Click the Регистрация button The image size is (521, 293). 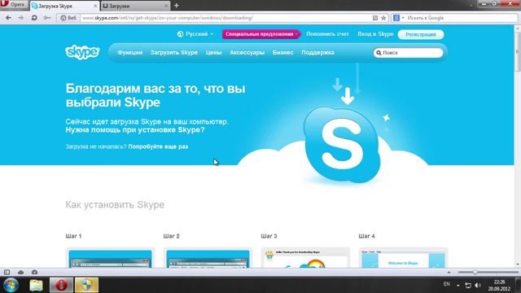click(421, 34)
